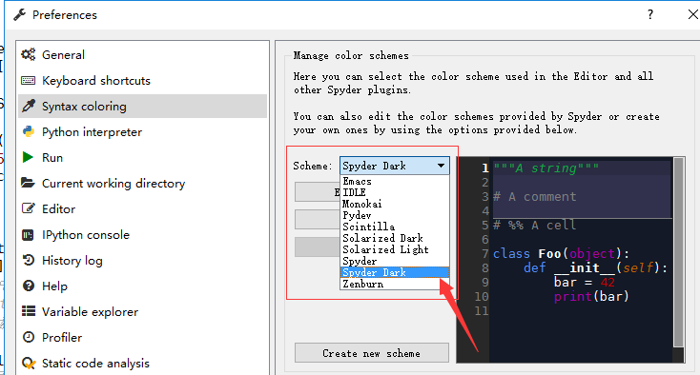The width and height of the screenshot is (700, 375).
Task: Open the Editor preferences page
Action: (x=142, y=208)
